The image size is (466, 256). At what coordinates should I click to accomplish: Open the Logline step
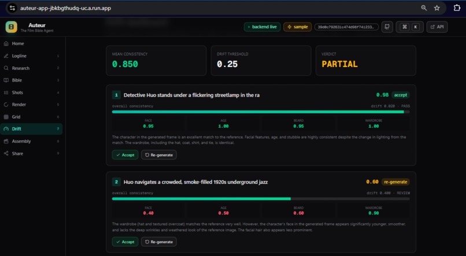(31, 56)
